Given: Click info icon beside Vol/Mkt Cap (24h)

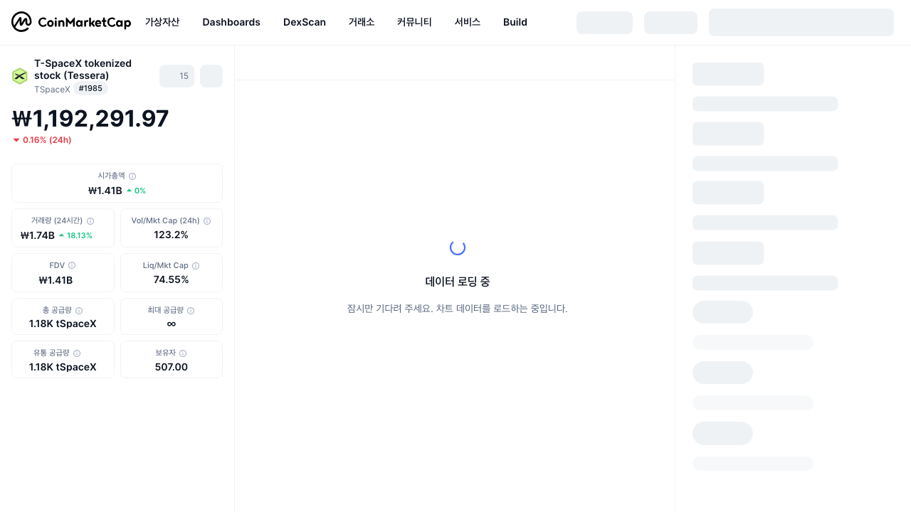Looking at the screenshot, I should tap(207, 221).
